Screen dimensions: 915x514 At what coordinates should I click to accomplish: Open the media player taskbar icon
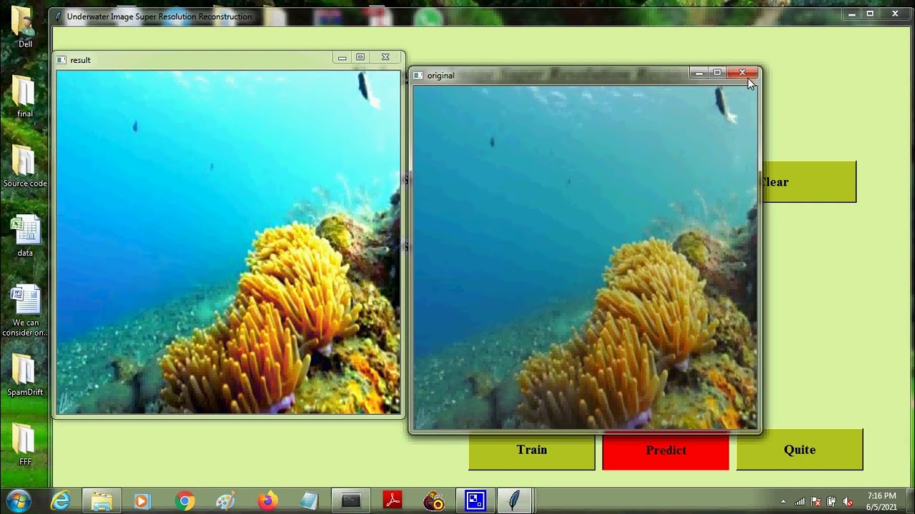(x=142, y=501)
